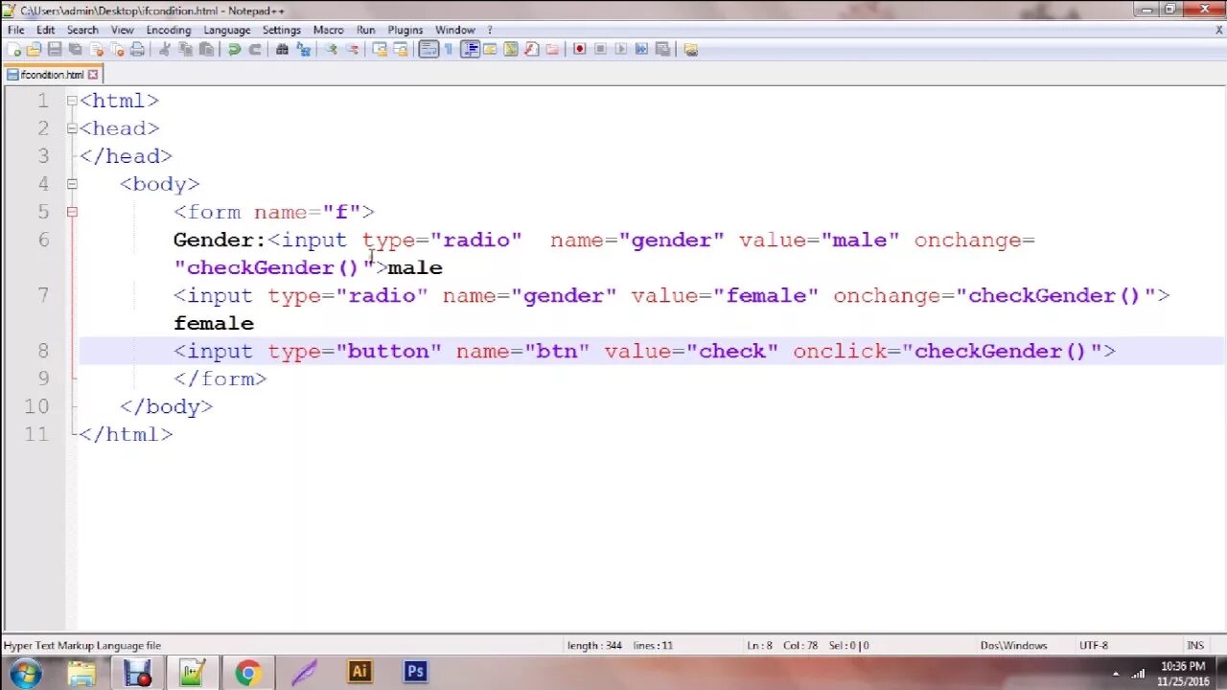Open the Run menu
Screen dimensions: 1227x690
365,30
